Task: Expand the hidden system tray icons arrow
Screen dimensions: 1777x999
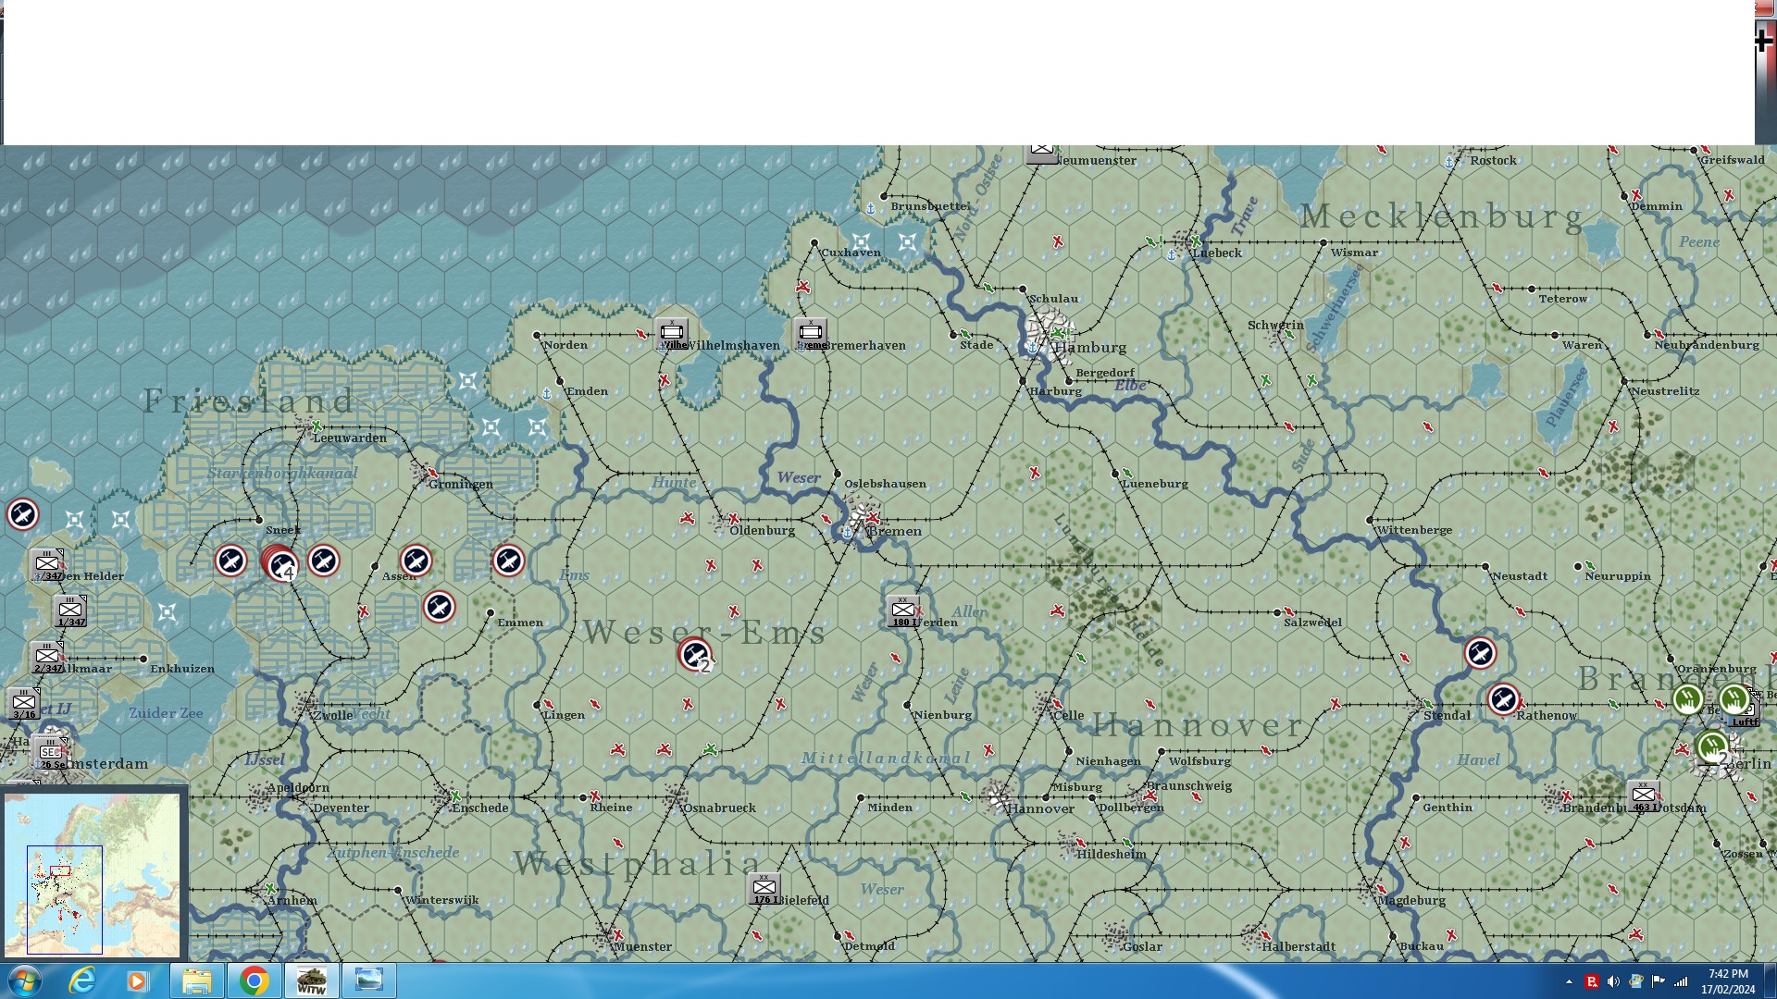Action: 1569,981
